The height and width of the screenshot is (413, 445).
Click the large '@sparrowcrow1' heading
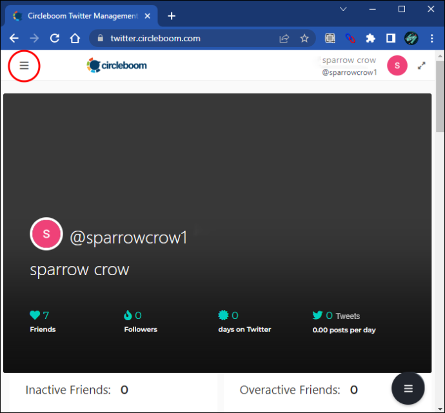[128, 238]
